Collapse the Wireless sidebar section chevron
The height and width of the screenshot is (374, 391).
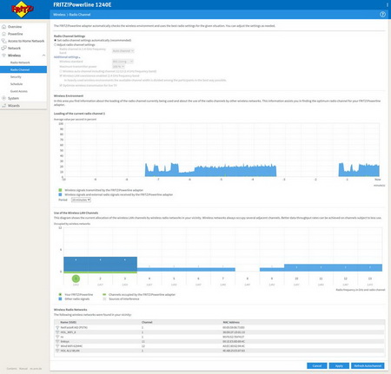click(x=43, y=56)
